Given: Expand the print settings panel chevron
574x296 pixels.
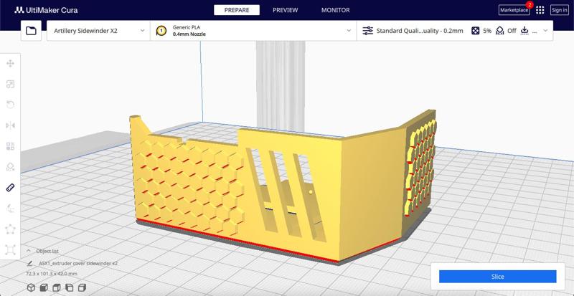Looking at the screenshot, I should 545,31.
